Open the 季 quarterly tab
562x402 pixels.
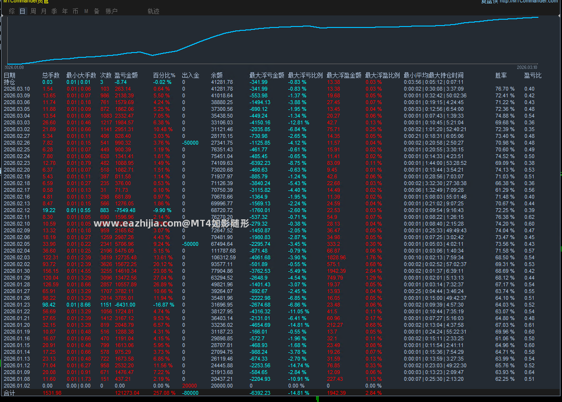tap(54, 12)
